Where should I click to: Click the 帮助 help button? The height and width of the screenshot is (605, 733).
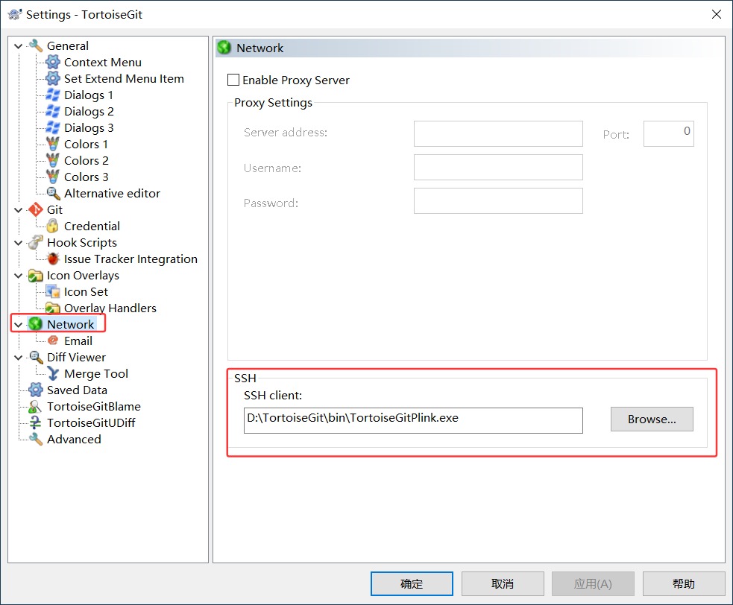point(684,583)
